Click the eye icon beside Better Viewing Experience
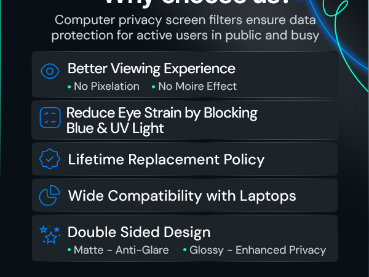This screenshot has height=277, width=369. [50, 71]
